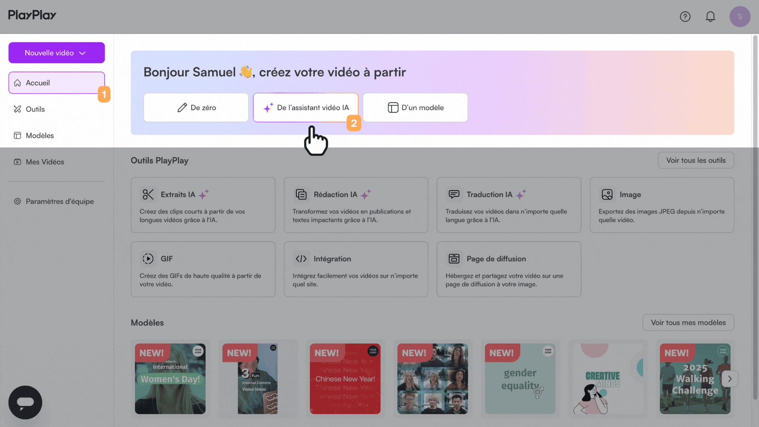This screenshot has width=759, height=427.
Task: Open the Extraits IA scissors tool
Action: (203, 205)
